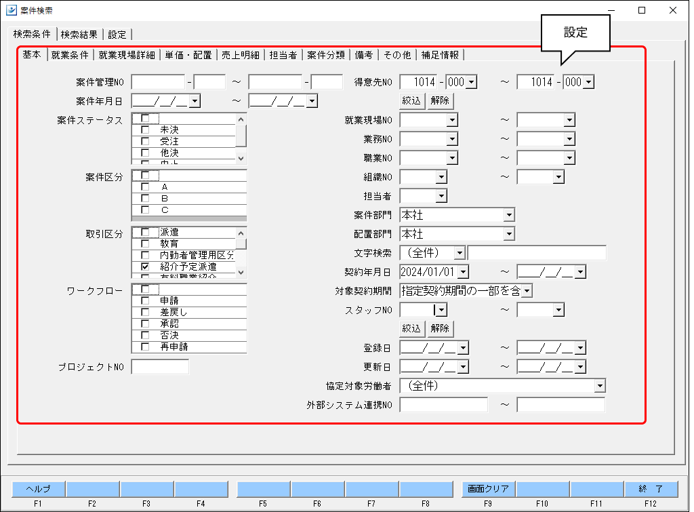Click the プロジェクトNO input field
This screenshot has width=694, height=512.
160,367
